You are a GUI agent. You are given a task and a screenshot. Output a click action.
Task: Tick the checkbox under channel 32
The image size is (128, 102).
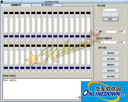click(88, 71)
